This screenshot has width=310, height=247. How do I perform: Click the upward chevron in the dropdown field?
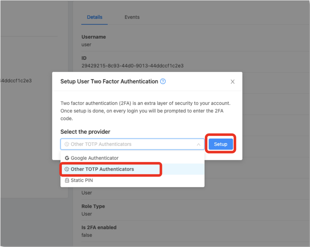(199, 144)
